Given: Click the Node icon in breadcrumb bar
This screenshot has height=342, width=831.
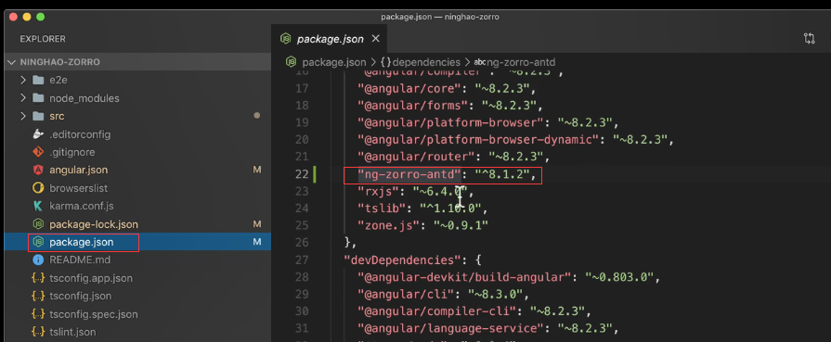Looking at the screenshot, I should click(291, 62).
